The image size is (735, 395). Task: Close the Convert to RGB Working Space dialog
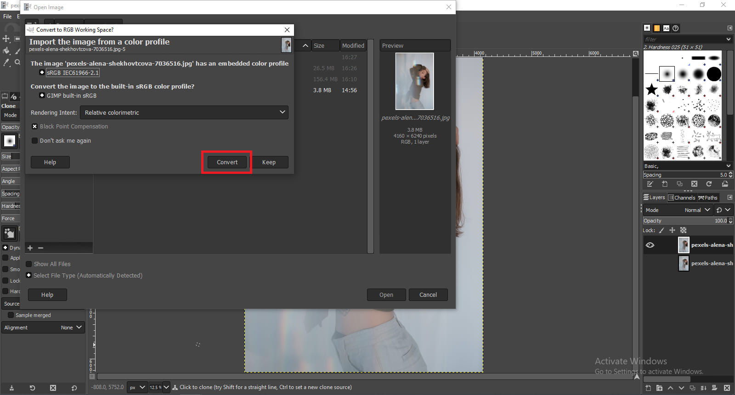tap(287, 30)
